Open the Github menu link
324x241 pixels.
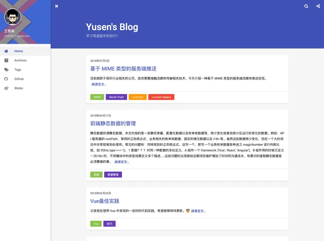(x=25, y=79)
